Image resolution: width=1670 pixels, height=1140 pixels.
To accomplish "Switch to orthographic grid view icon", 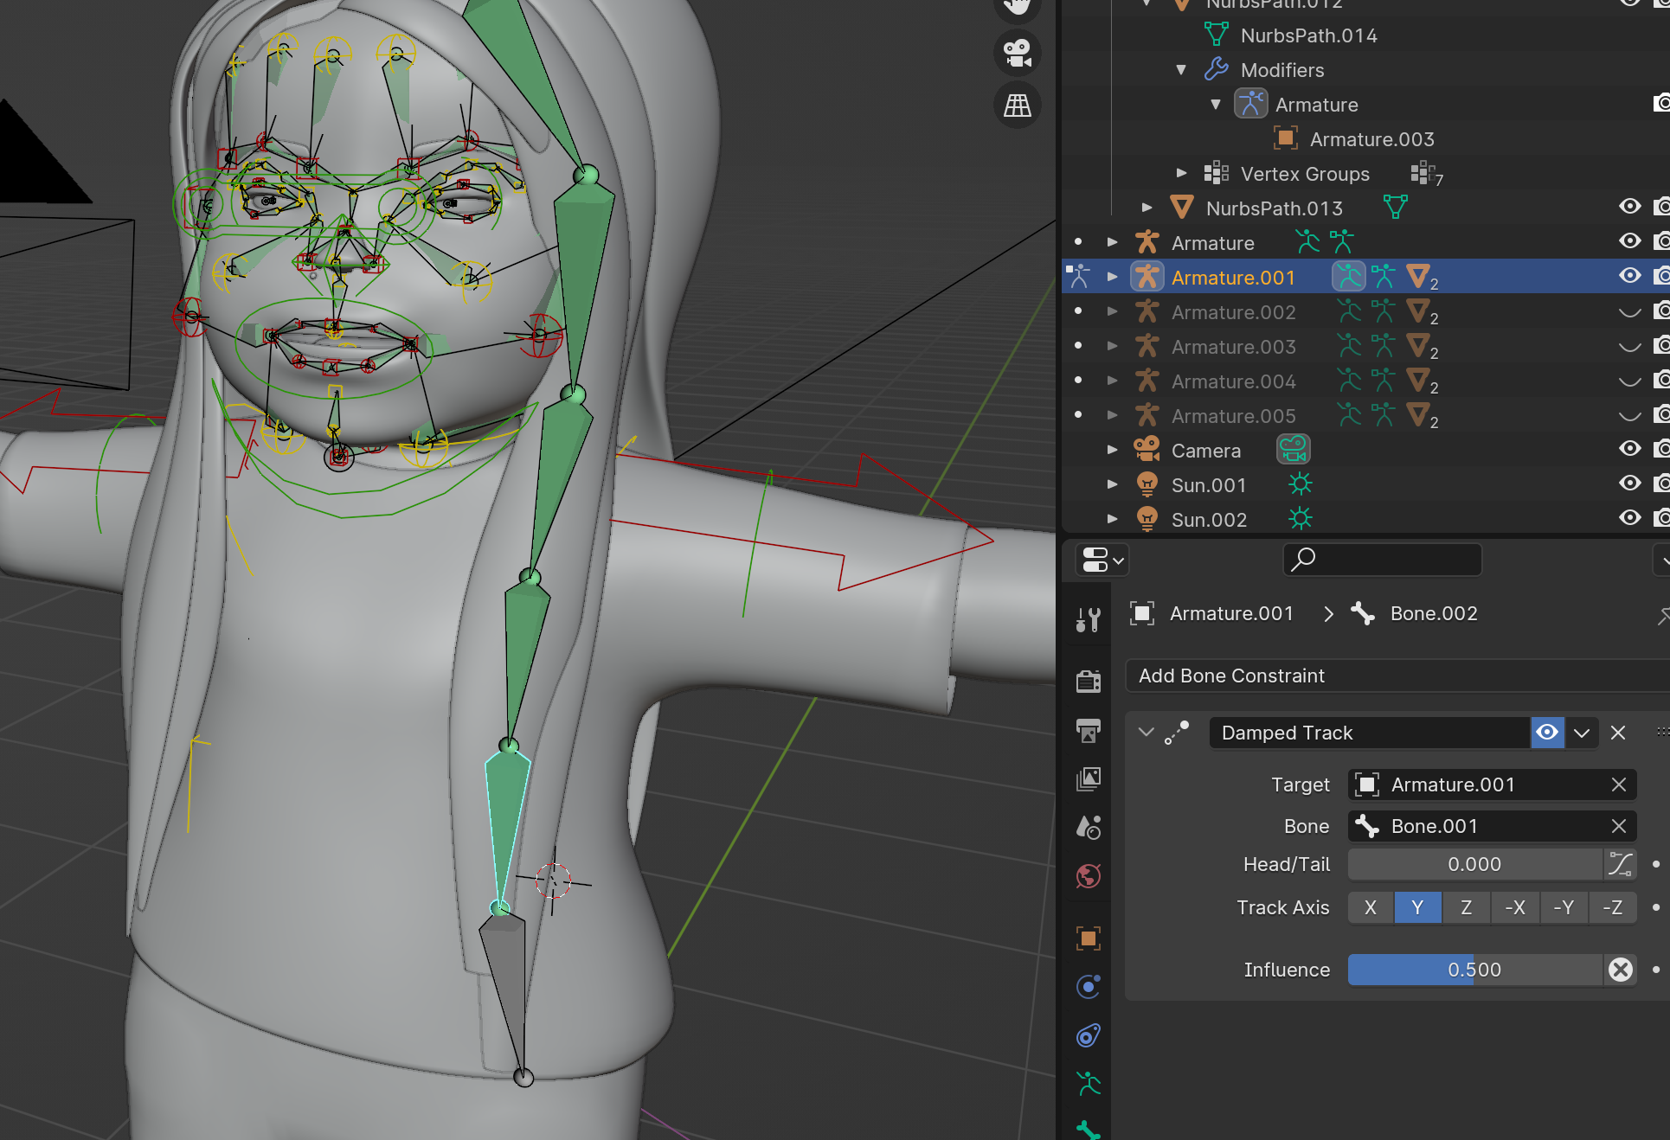I will [1018, 106].
